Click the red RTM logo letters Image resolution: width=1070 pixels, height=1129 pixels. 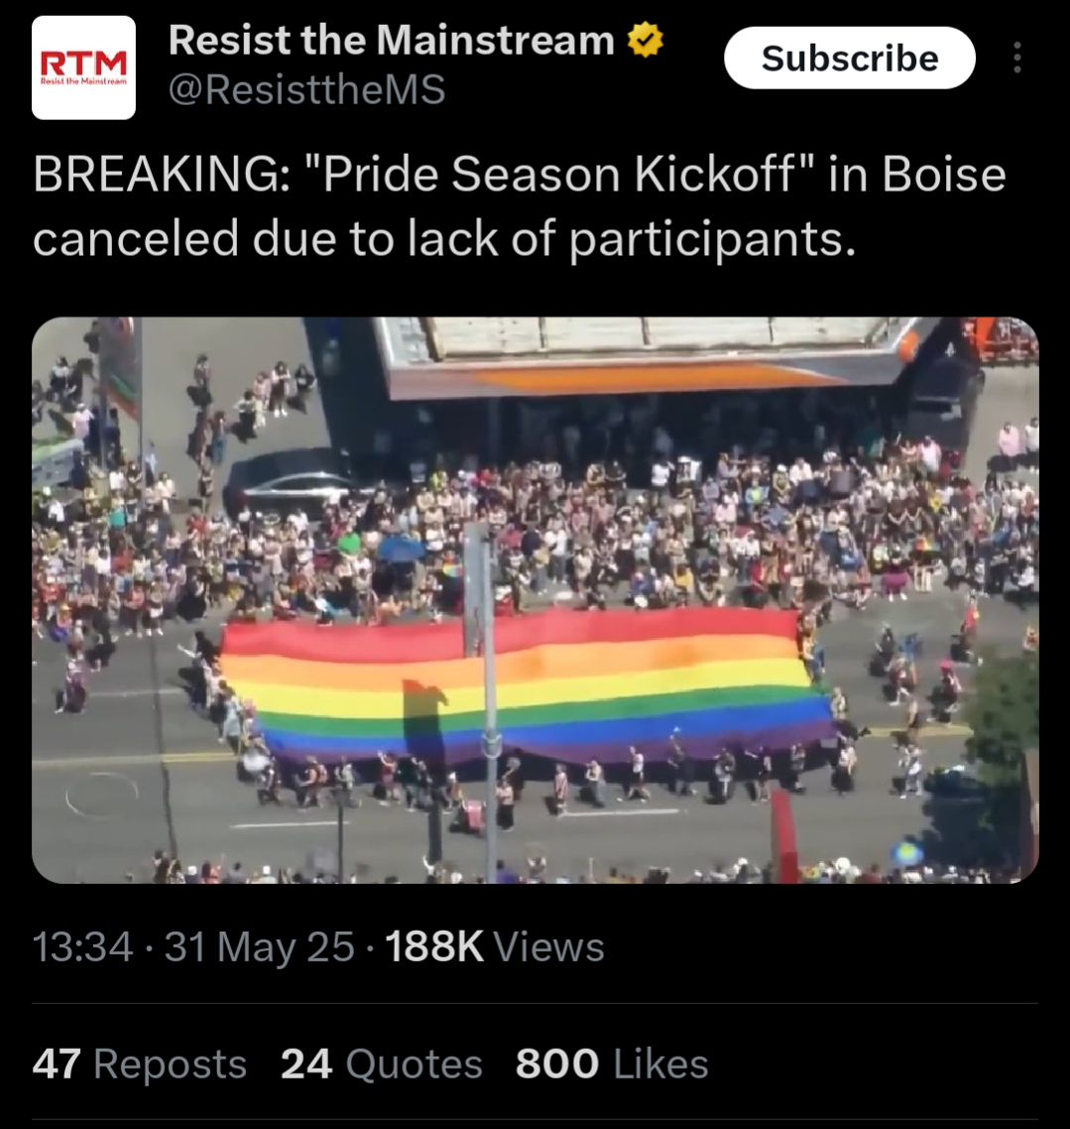pos(83,63)
